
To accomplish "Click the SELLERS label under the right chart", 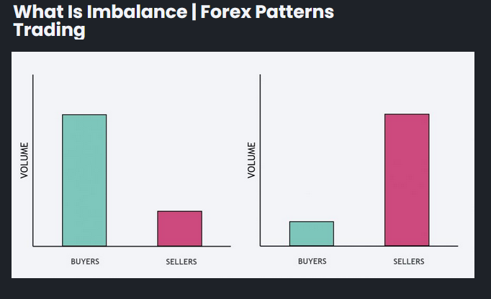I will pyautogui.click(x=408, y=262).
